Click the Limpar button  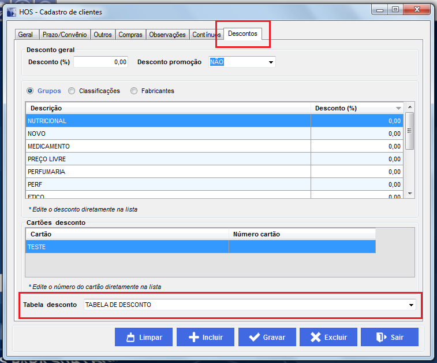144,337
